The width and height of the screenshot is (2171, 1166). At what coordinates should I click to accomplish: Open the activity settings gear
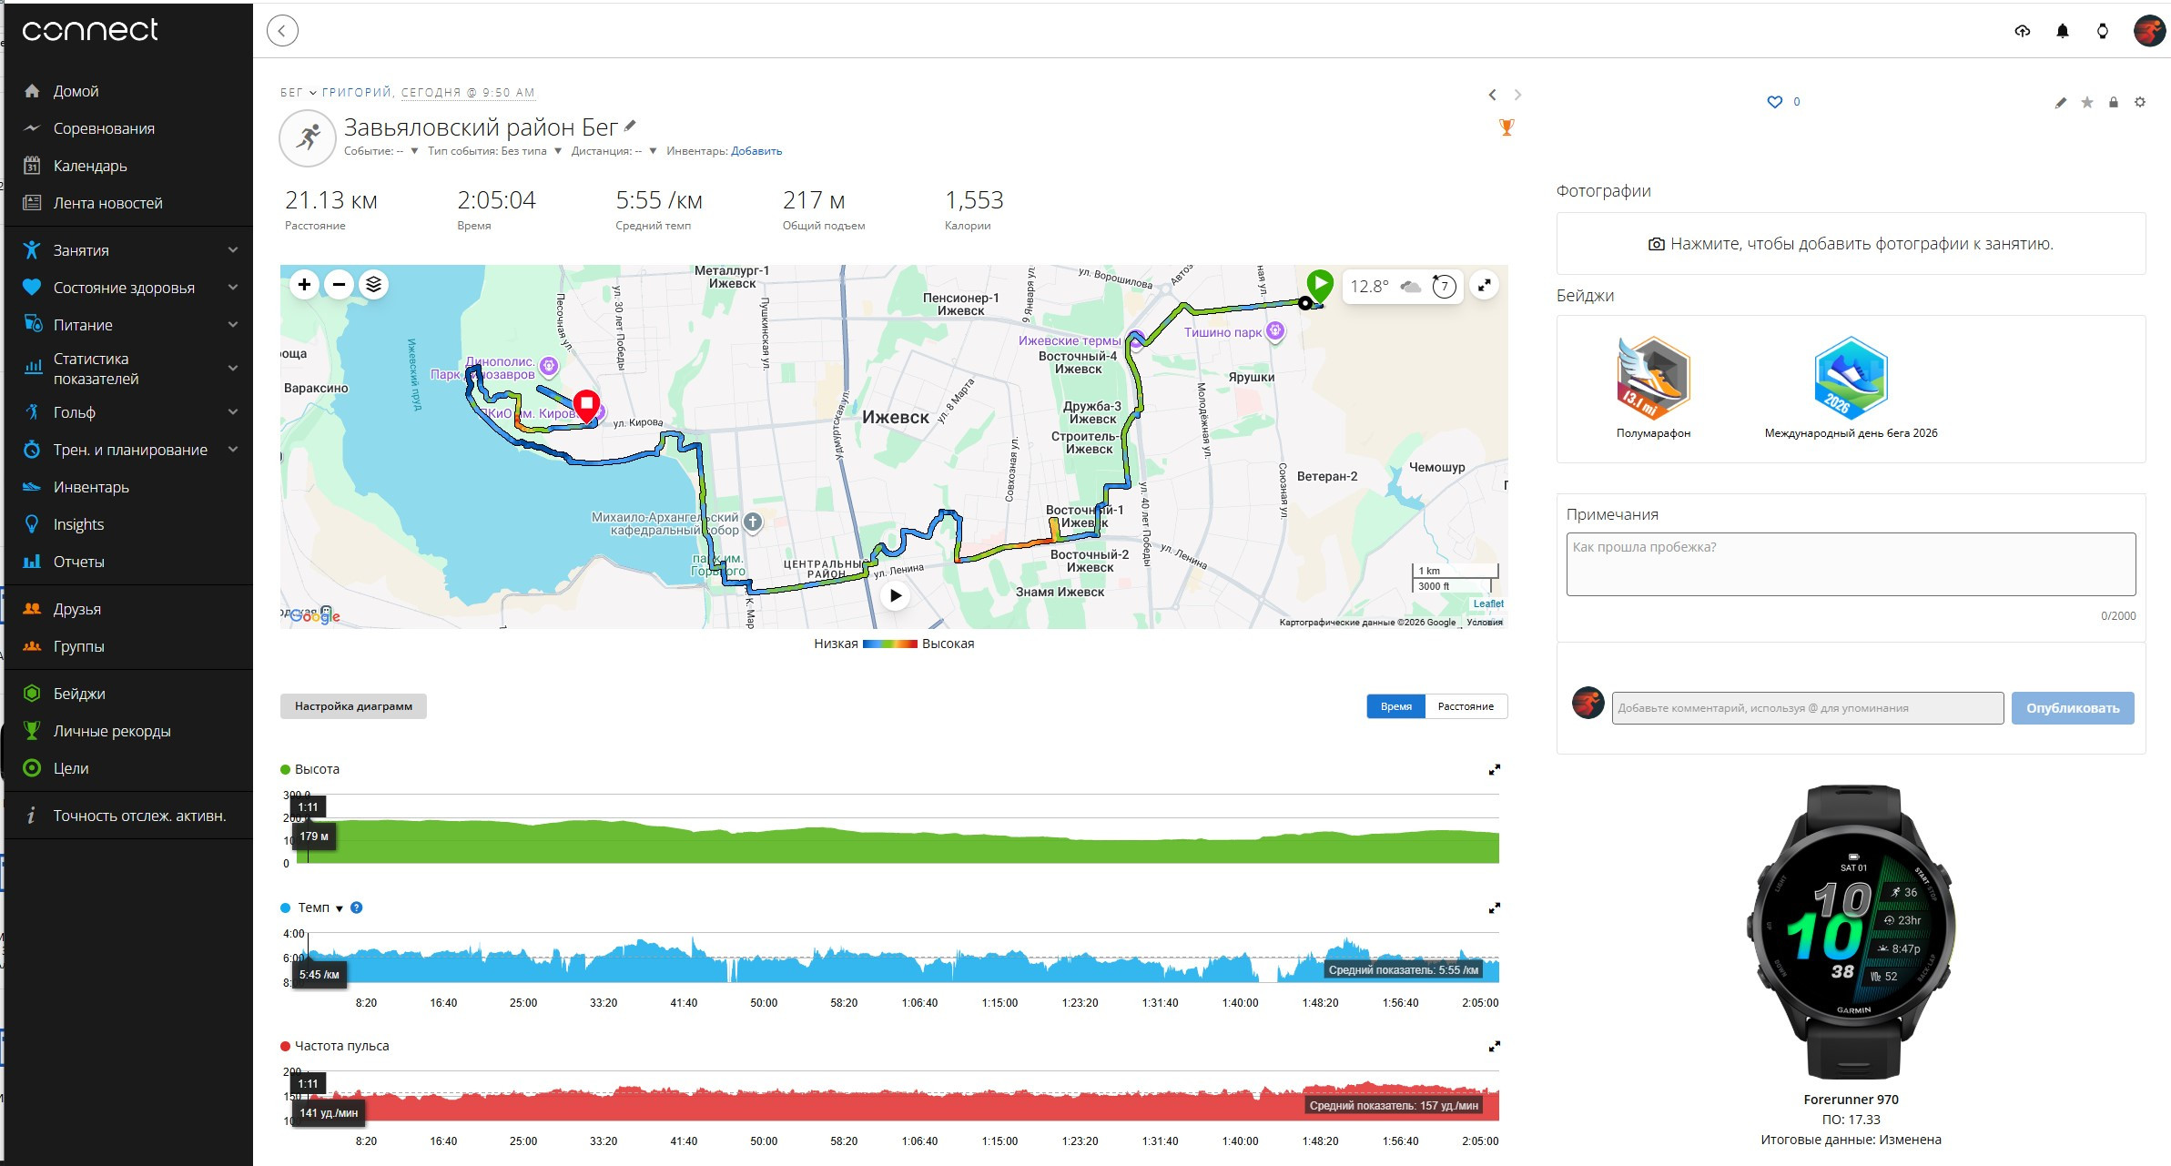pos(2140,102)
